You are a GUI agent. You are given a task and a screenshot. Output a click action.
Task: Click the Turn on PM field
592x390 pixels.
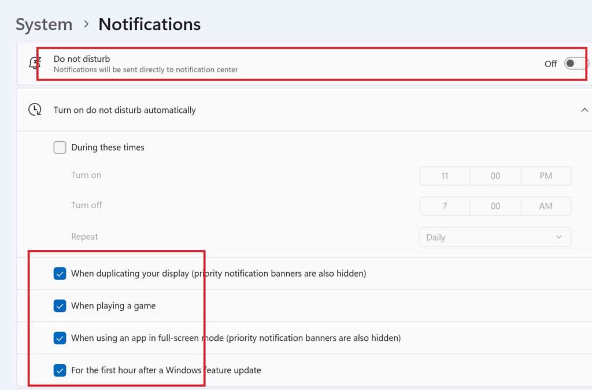point(546,176)
